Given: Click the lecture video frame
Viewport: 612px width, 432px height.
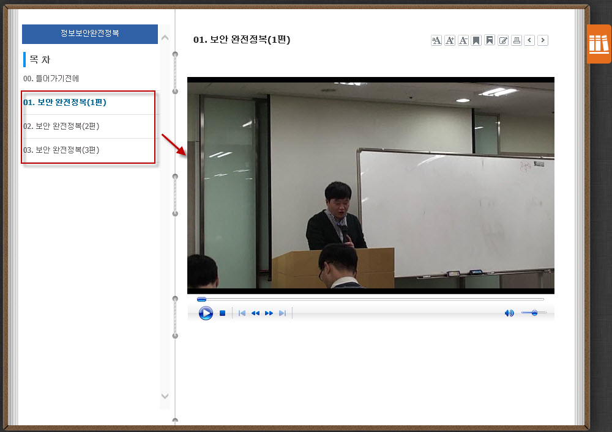Looking at the screenshot, I should [x=371, y=185].
